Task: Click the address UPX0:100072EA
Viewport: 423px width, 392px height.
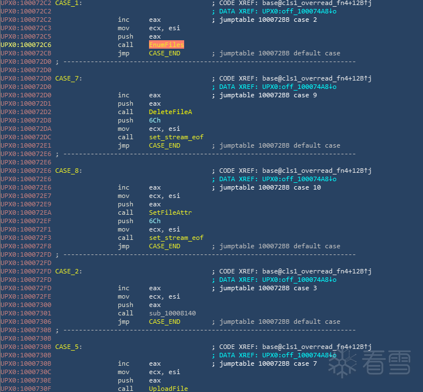Action: [x=26, y=212]
